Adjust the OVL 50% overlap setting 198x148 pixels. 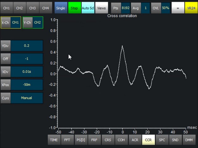coord(165,8)
